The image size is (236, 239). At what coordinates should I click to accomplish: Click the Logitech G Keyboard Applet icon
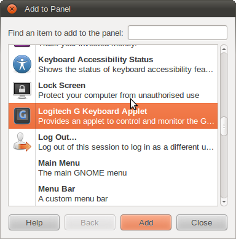[x=22, y=116]
